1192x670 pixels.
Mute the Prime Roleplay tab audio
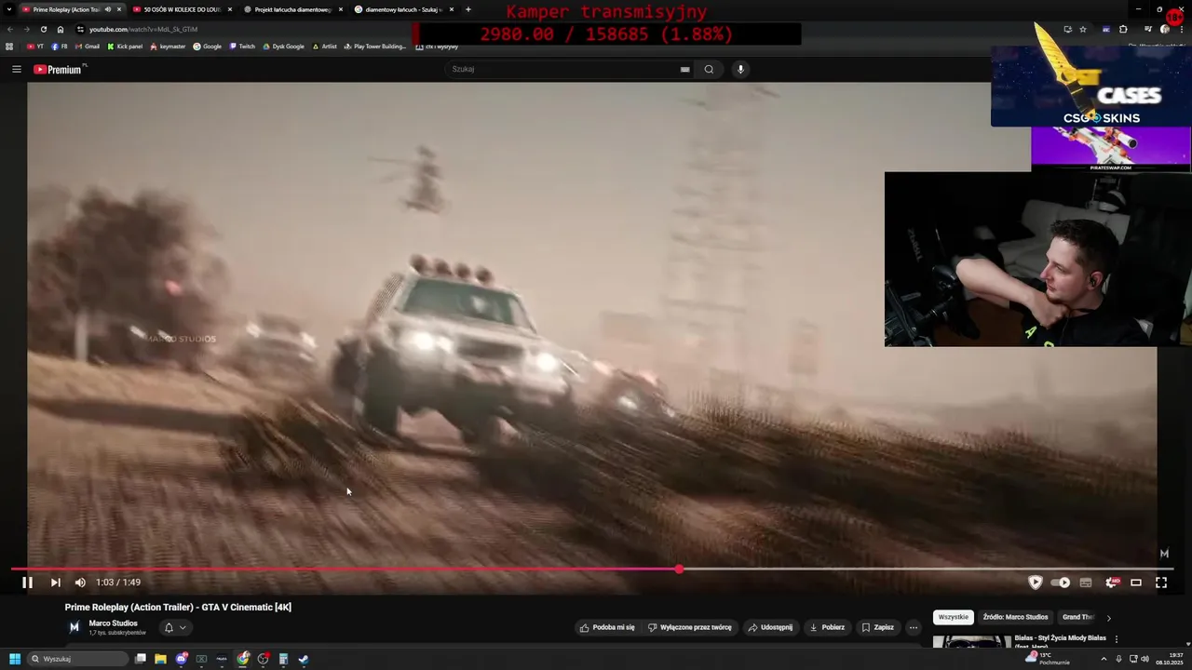tap(108, 9)
